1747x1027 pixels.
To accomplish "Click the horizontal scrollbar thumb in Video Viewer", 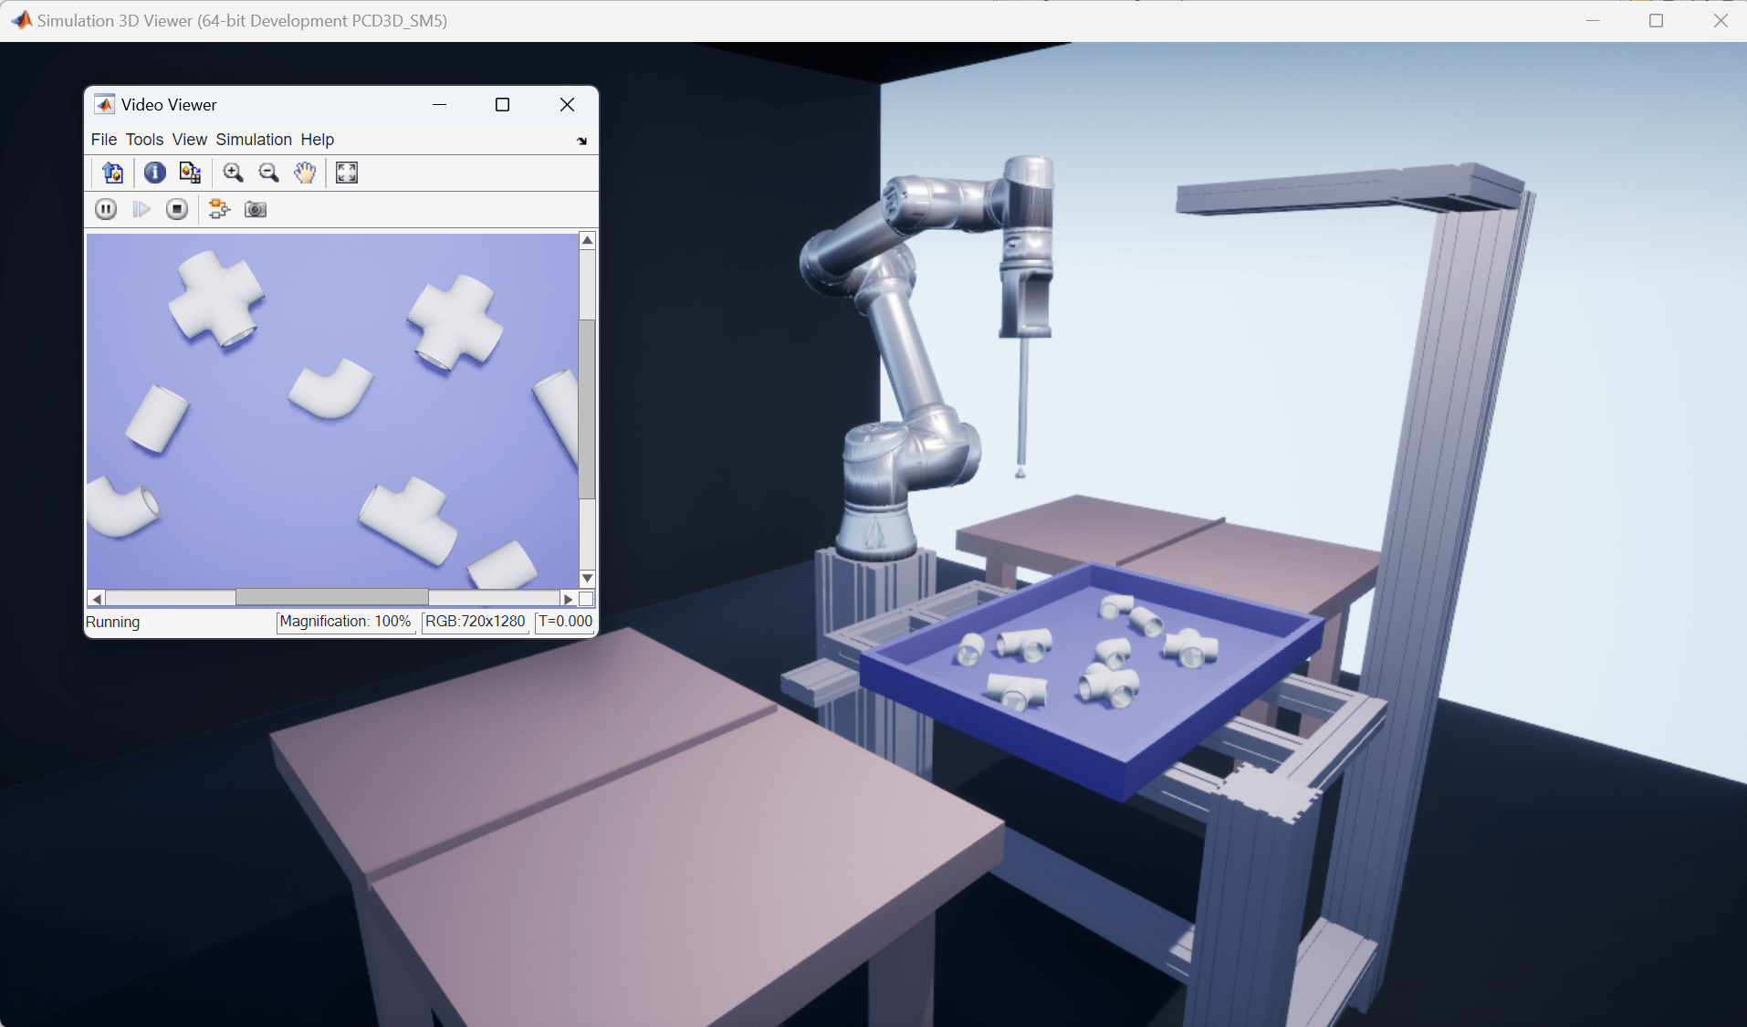I will click(332, 598).
